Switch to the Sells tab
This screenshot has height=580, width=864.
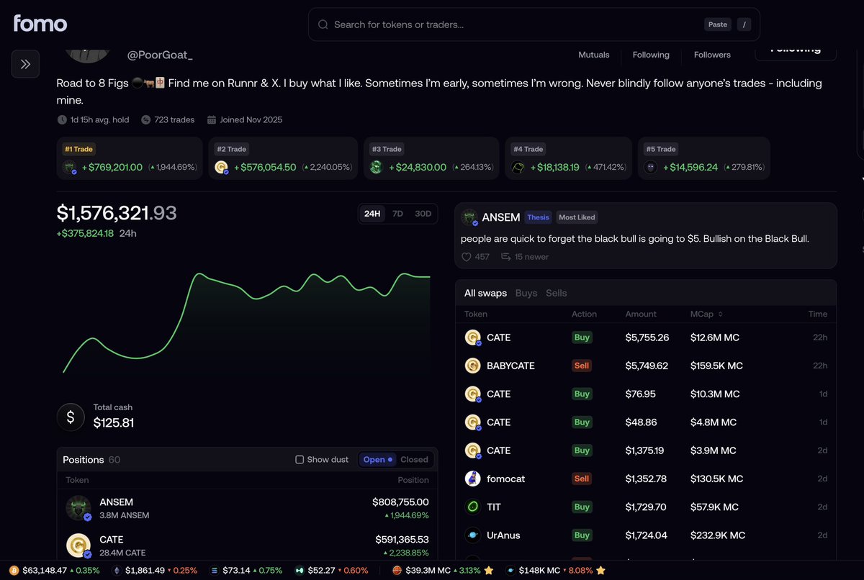click(557, 293)
